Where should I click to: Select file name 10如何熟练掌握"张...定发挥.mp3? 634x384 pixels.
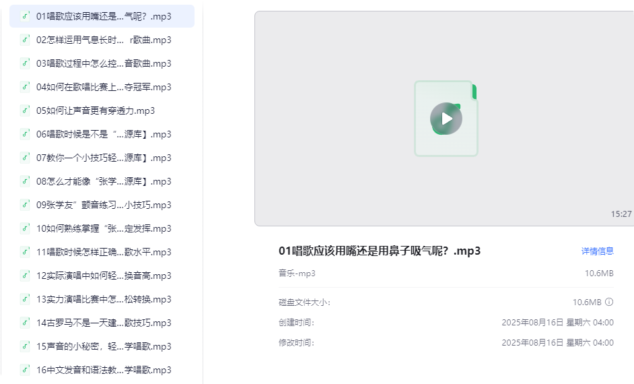tap(104, 228)
